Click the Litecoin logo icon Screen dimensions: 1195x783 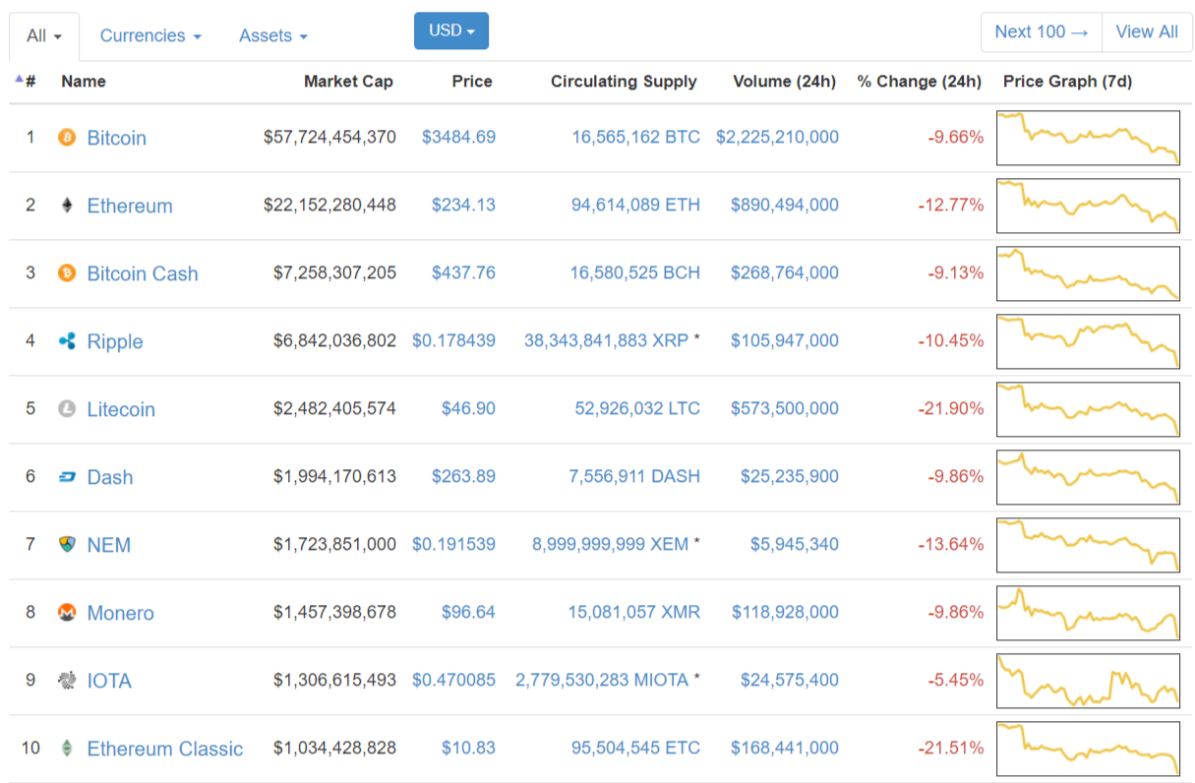tap(67, 409)
